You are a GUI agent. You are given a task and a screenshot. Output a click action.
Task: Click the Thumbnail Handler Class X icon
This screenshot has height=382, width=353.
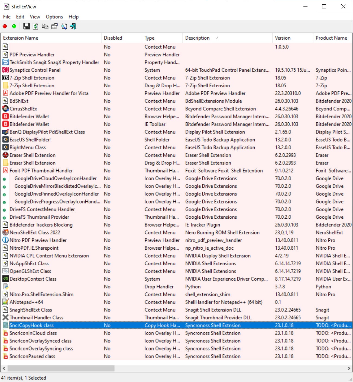pyautogui.click(x=5, y=317)
